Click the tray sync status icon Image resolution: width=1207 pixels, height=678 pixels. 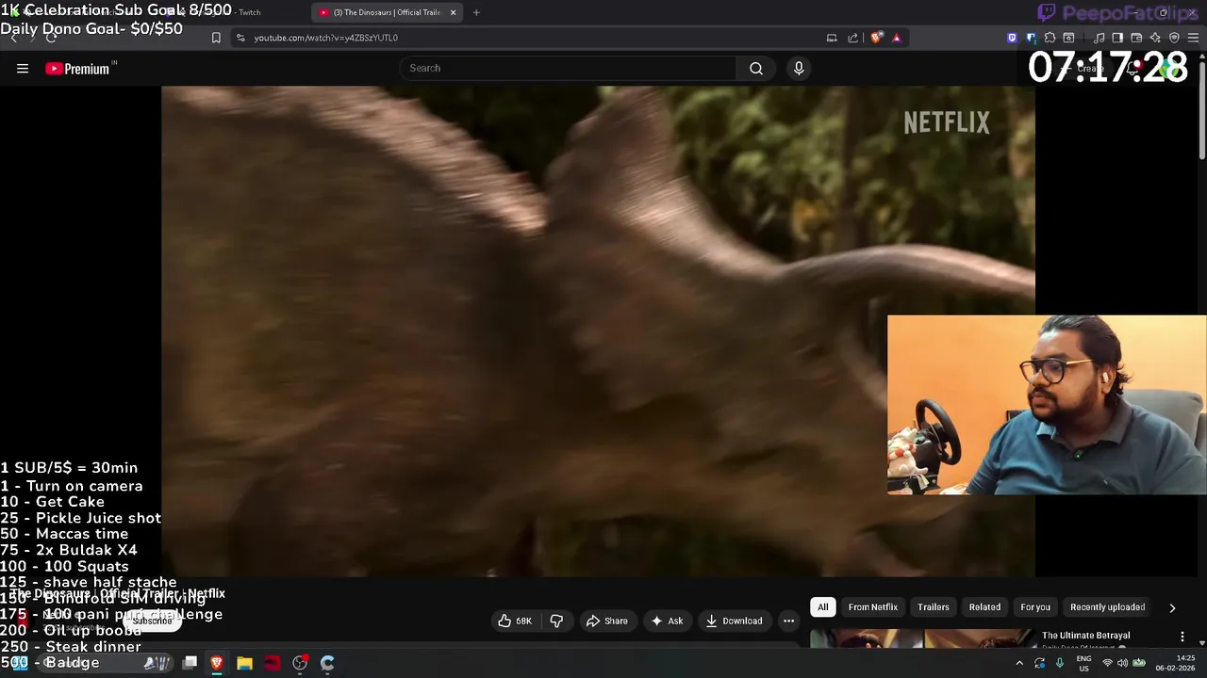[x=1039, y=663]
